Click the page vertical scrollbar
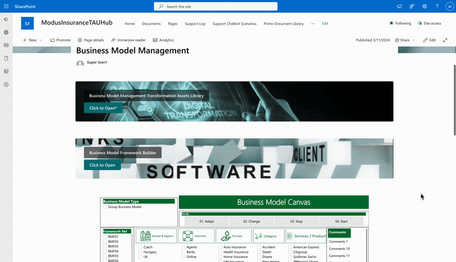 tap(454, 100)
